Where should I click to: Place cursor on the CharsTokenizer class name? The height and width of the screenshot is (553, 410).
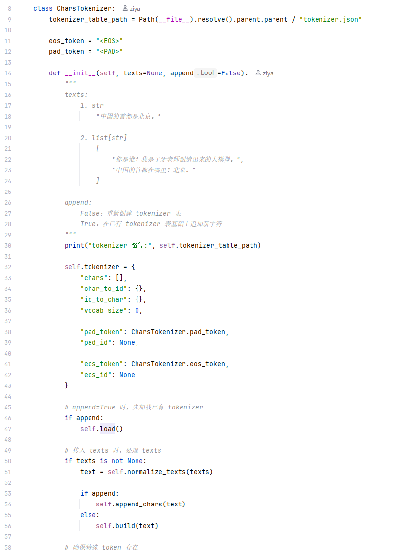84,8
